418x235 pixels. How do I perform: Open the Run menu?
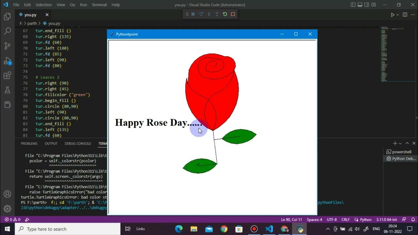(x=84, y=5)
